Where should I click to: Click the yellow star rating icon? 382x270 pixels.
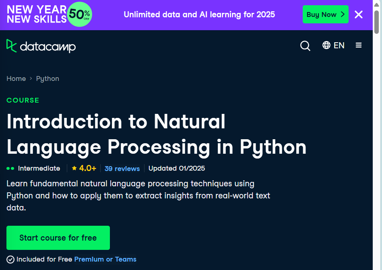pyautogui.click(x=74, y=168)
